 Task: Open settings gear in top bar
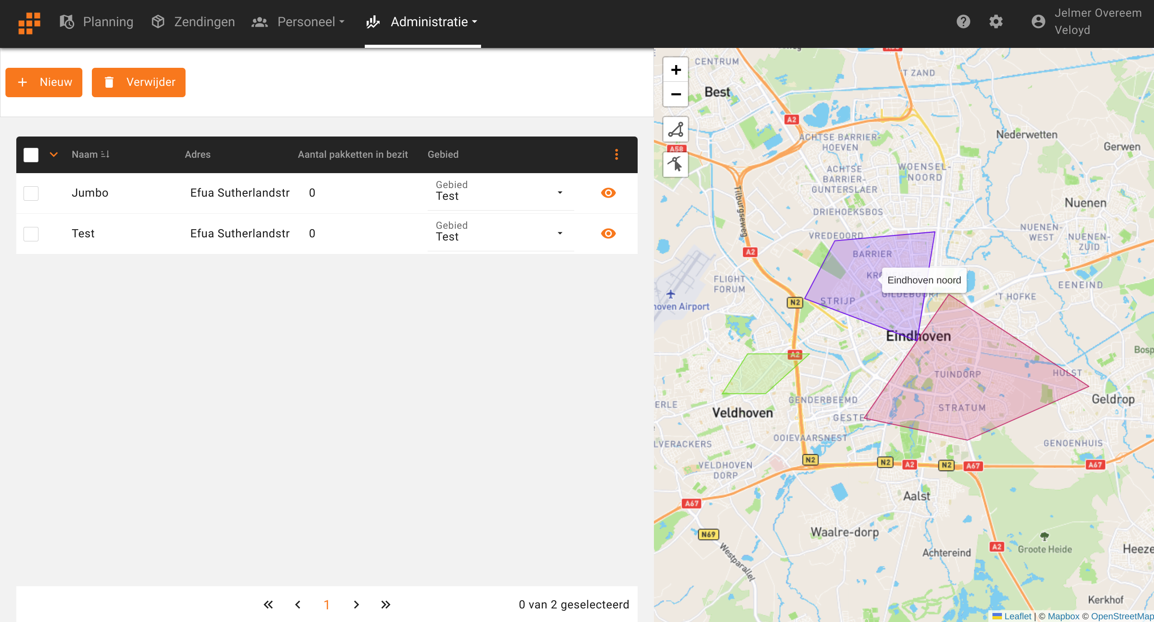pos(996,22)
